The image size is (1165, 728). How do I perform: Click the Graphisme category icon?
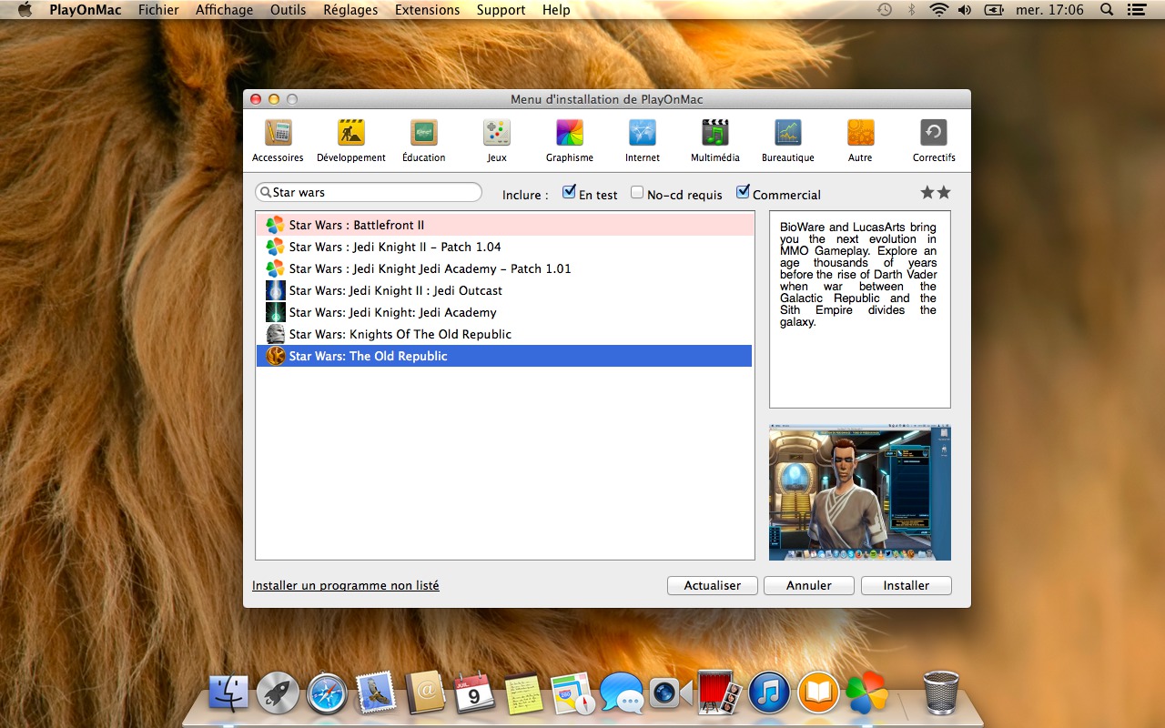[x=569, y=135]
